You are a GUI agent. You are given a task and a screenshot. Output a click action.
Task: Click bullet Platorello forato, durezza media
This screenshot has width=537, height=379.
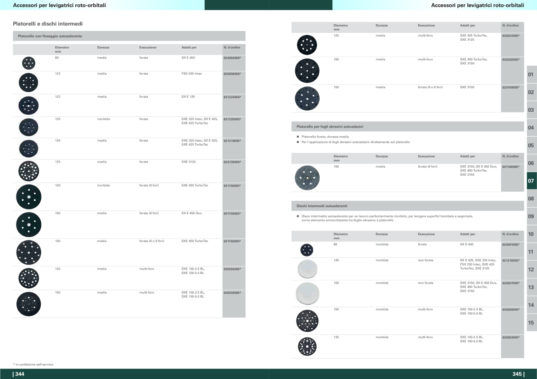click(x=325, y=137)
